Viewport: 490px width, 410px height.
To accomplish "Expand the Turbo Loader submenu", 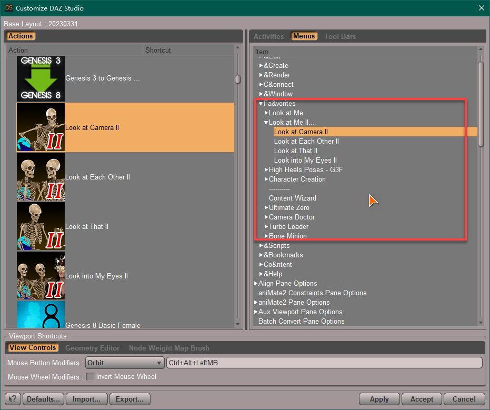I will click(266, 226).
